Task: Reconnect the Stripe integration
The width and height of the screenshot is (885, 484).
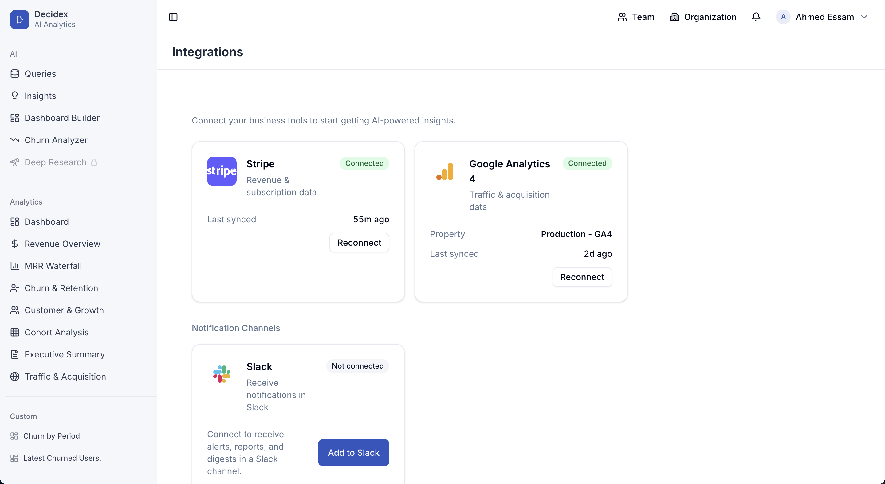Action: click(x=359, y=243)
